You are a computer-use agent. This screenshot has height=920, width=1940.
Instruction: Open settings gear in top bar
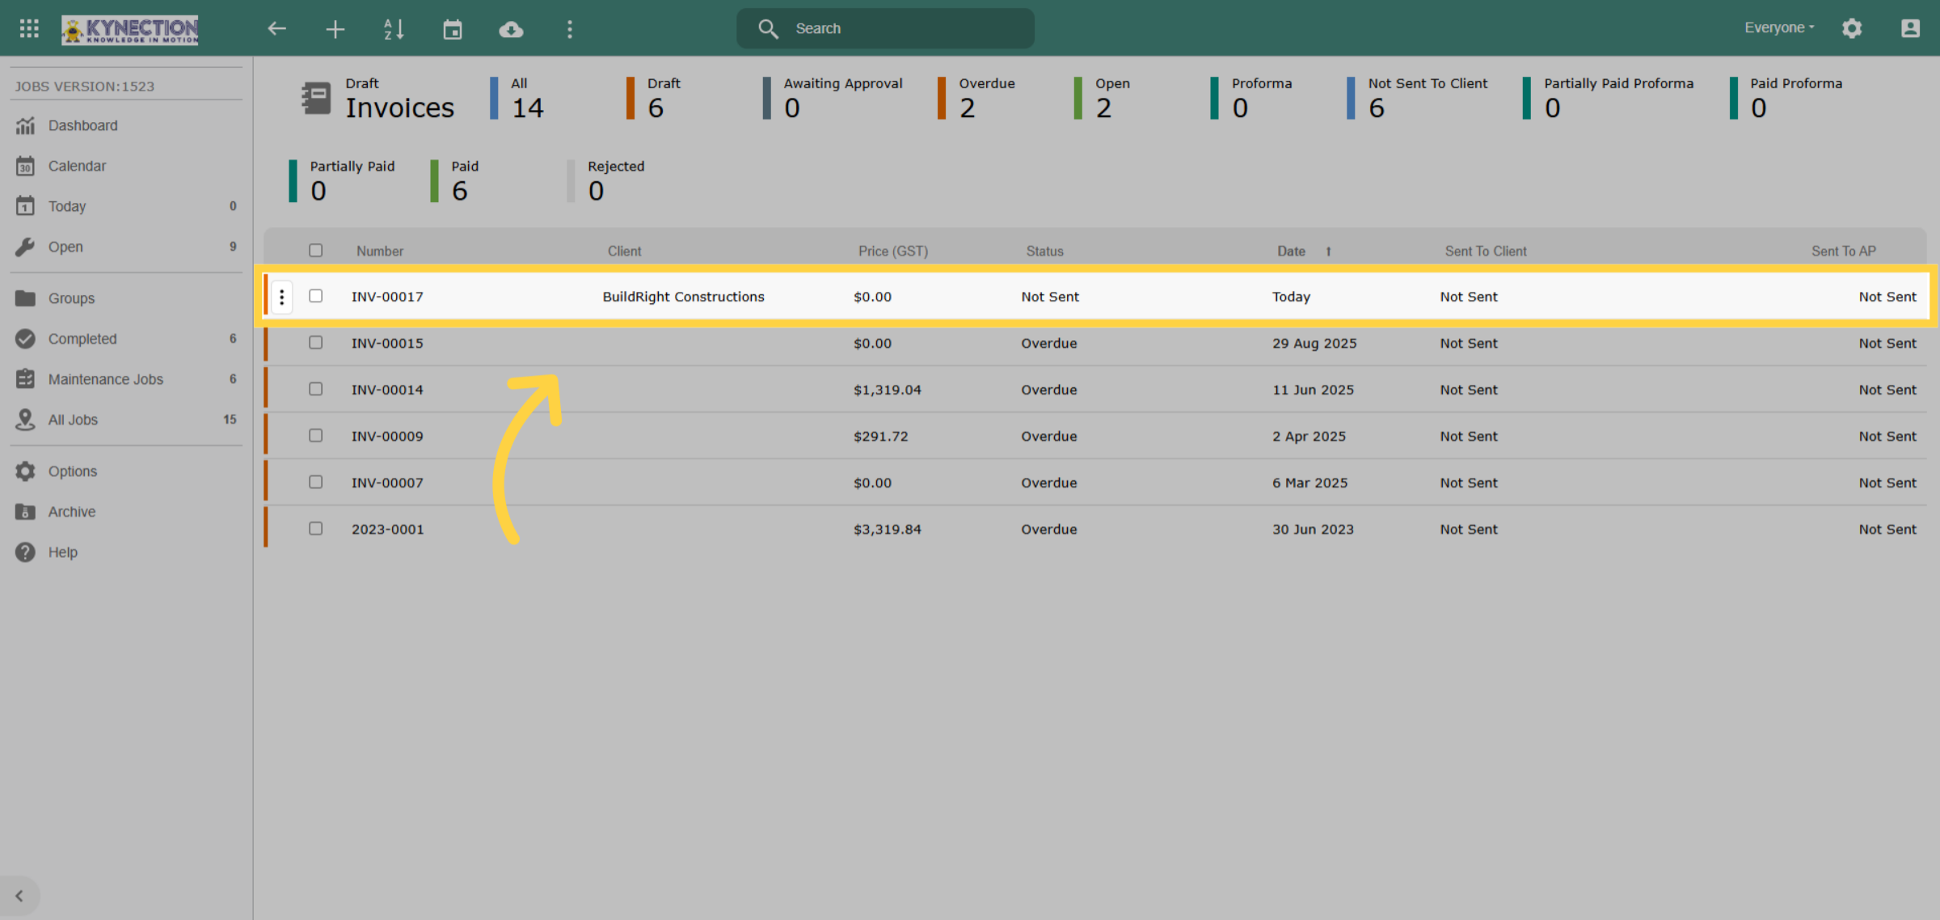click(x=1852, y=28)
